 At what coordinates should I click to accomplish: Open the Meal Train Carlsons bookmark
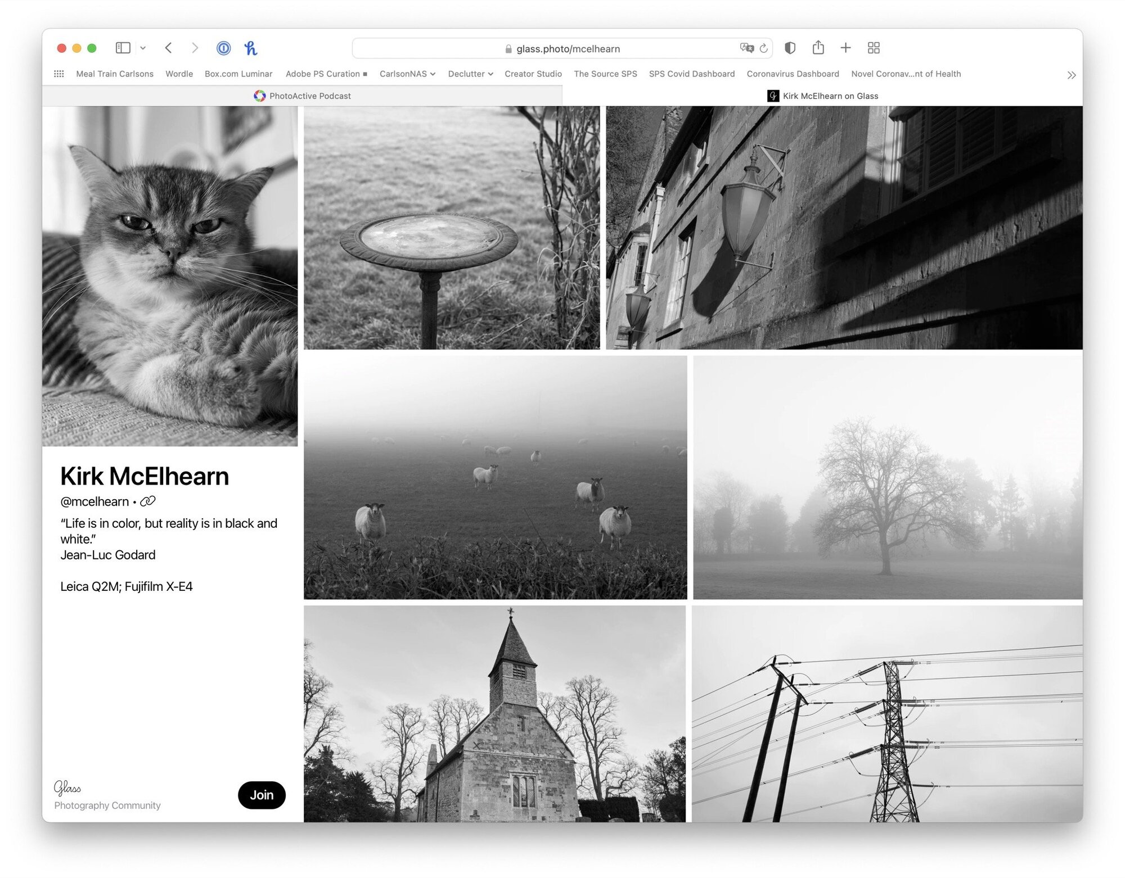click(x=115, y=74)
